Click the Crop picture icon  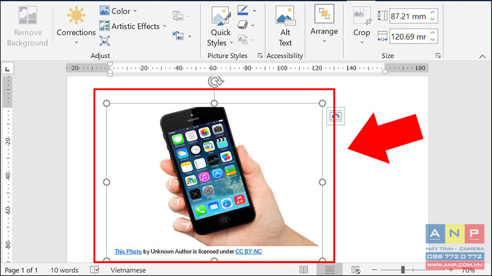click(362, 16)
